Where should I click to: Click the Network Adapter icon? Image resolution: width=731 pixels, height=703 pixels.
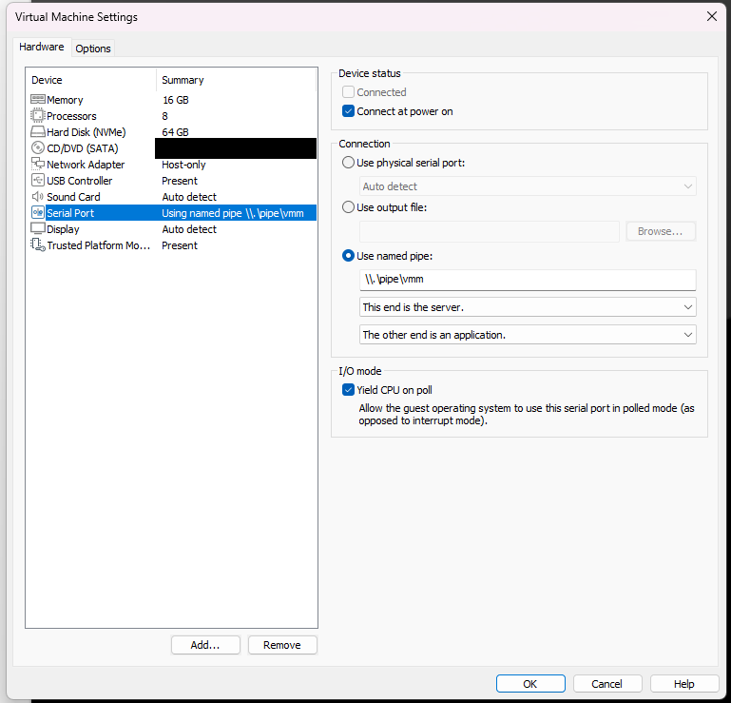pyautogui.click(x=38, y=164)
